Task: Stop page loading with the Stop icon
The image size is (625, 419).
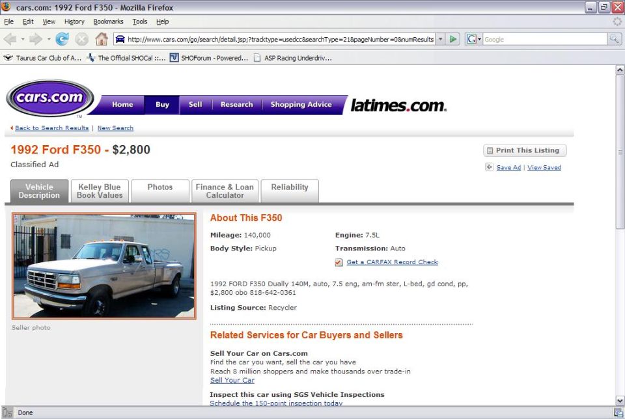Action: tap(82, 39)
